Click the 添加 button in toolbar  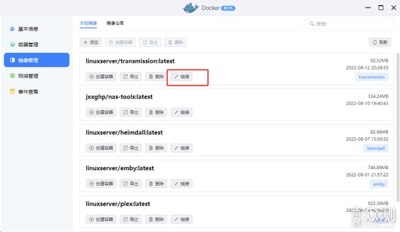coord(90,42)
